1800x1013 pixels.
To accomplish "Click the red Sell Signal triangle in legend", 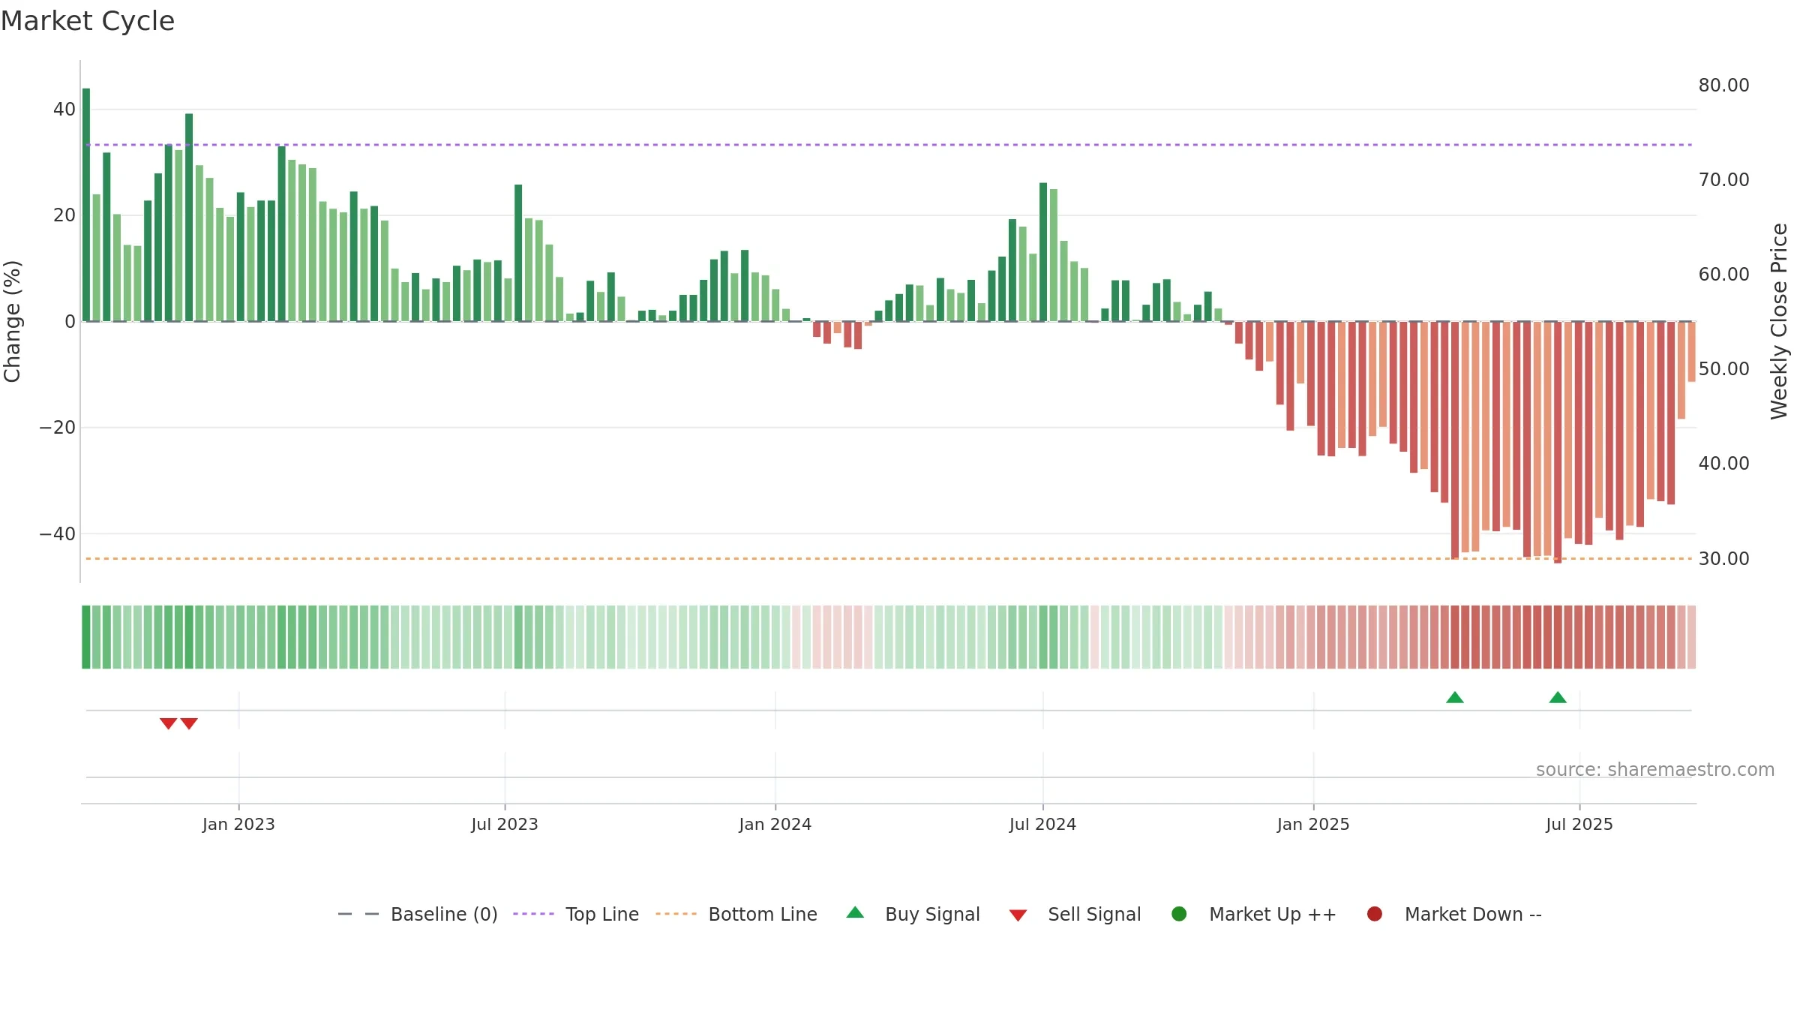I will click(x=1018, y=915).
